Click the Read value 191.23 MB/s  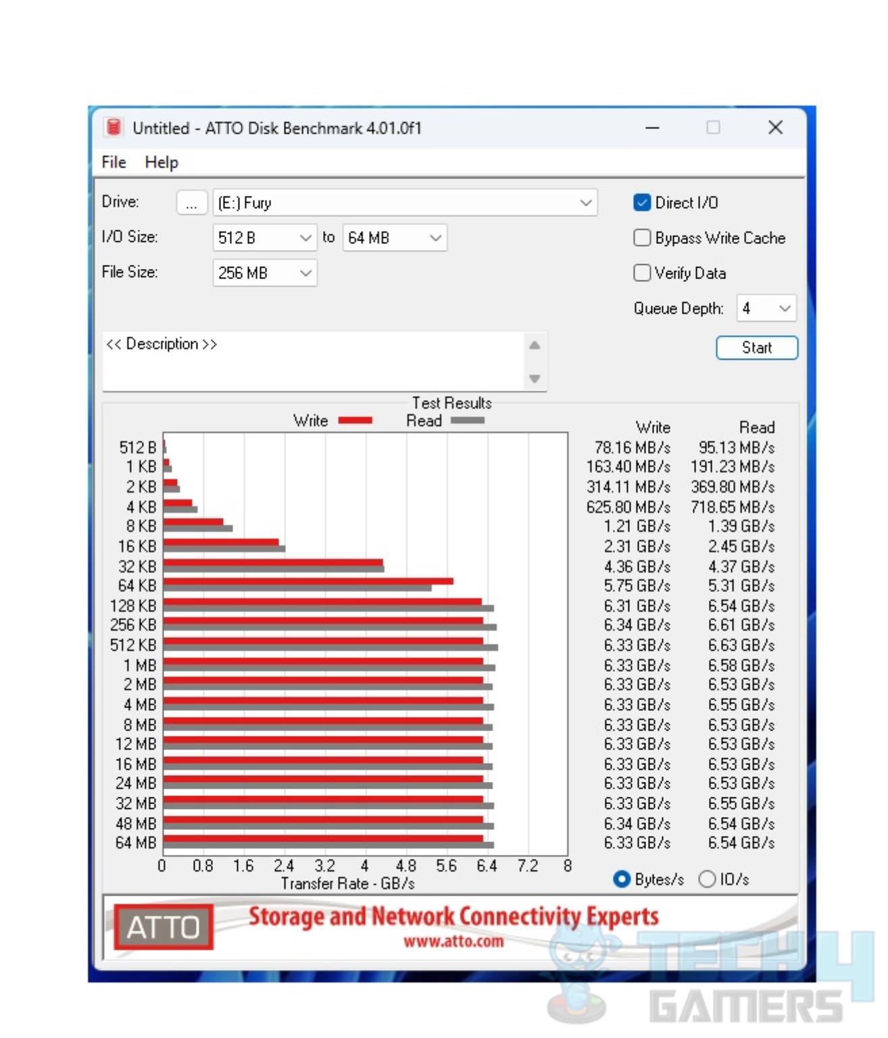click(733, 467)
